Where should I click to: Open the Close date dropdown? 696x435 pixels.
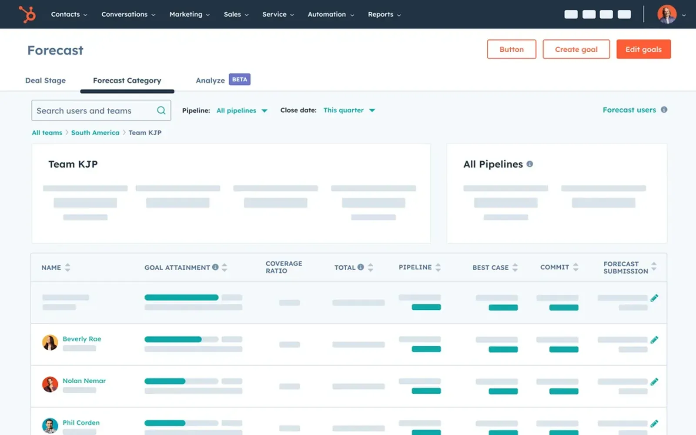point(348,110)
